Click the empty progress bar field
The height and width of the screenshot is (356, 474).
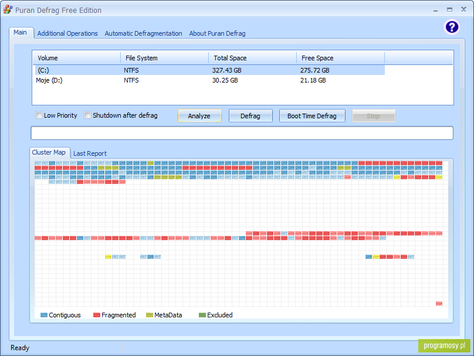click(x=242, y=133)
